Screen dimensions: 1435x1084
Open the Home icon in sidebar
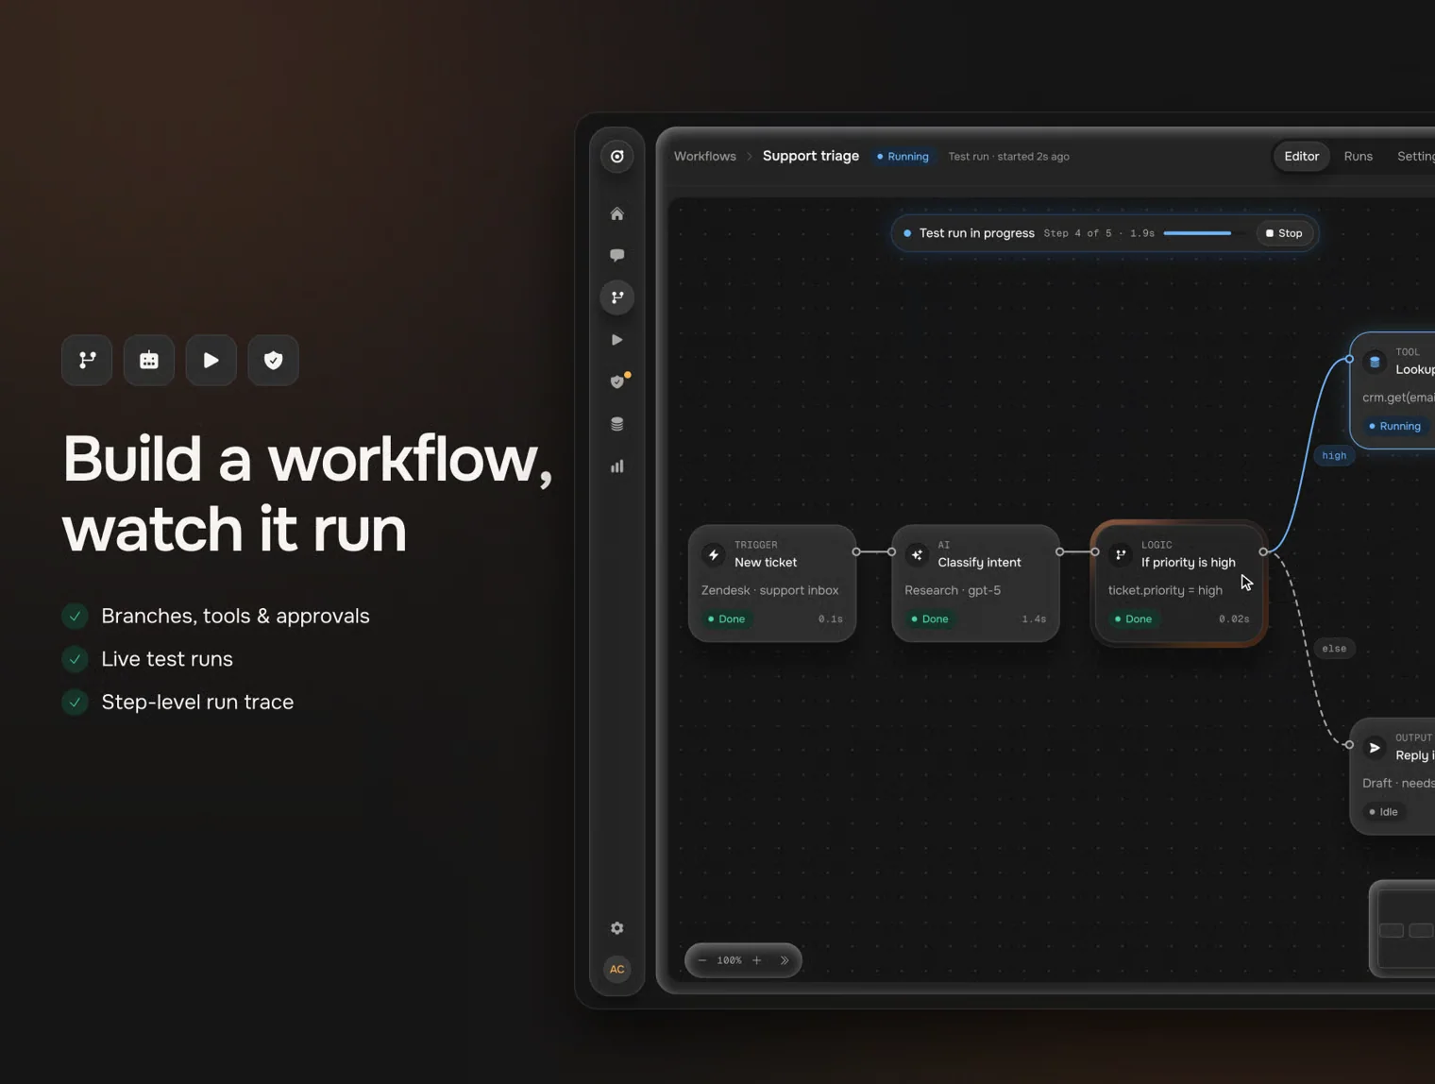pyautogui.click(x=616, y=214)
